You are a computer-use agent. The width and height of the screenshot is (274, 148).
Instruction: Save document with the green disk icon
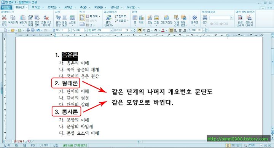click(x=19, y=30)
